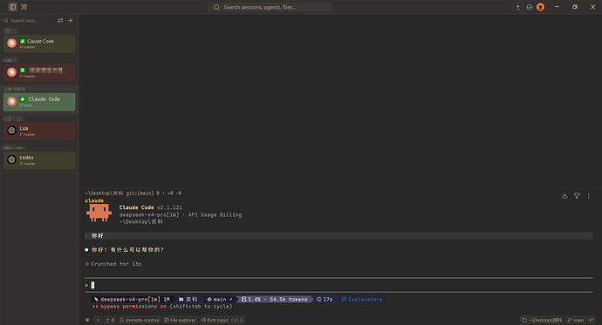Open terminal filter funnel icon
This screenshot has height=325, width=602.
pos(577,196)
